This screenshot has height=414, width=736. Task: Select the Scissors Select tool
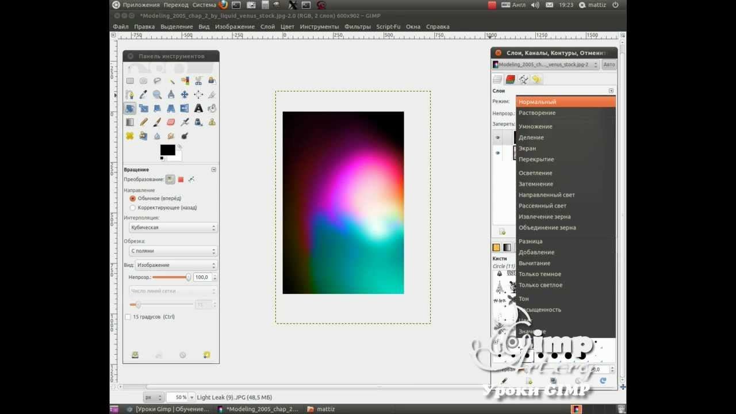pos(198,80)
